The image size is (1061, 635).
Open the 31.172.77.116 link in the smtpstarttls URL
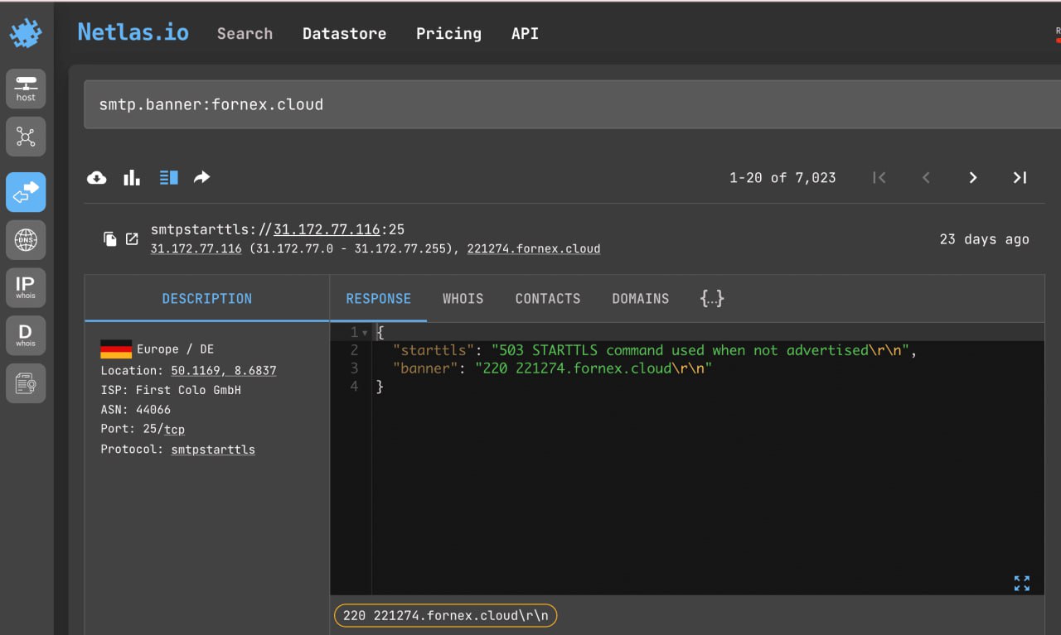tap(327, 229)
